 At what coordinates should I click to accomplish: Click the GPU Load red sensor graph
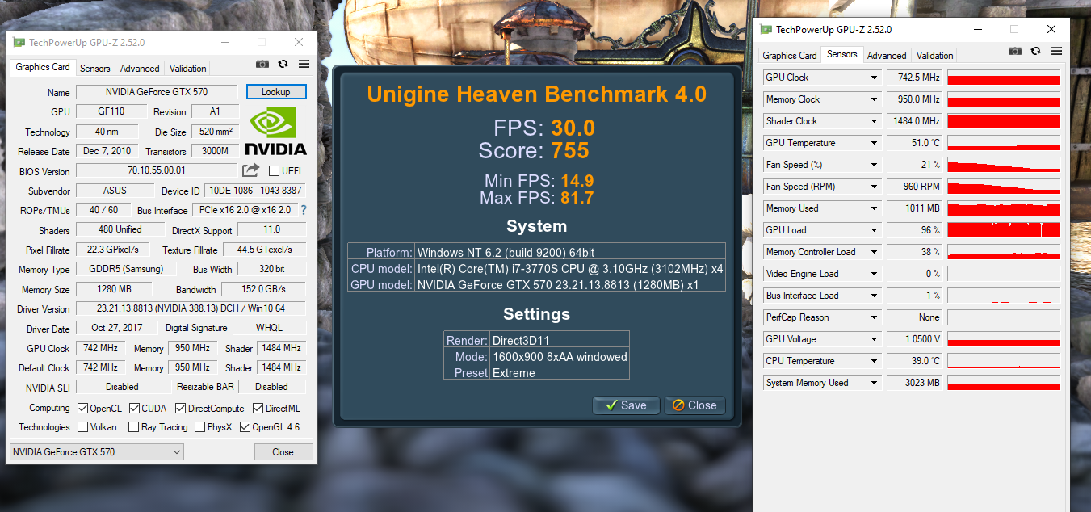tap(1003, 230)
